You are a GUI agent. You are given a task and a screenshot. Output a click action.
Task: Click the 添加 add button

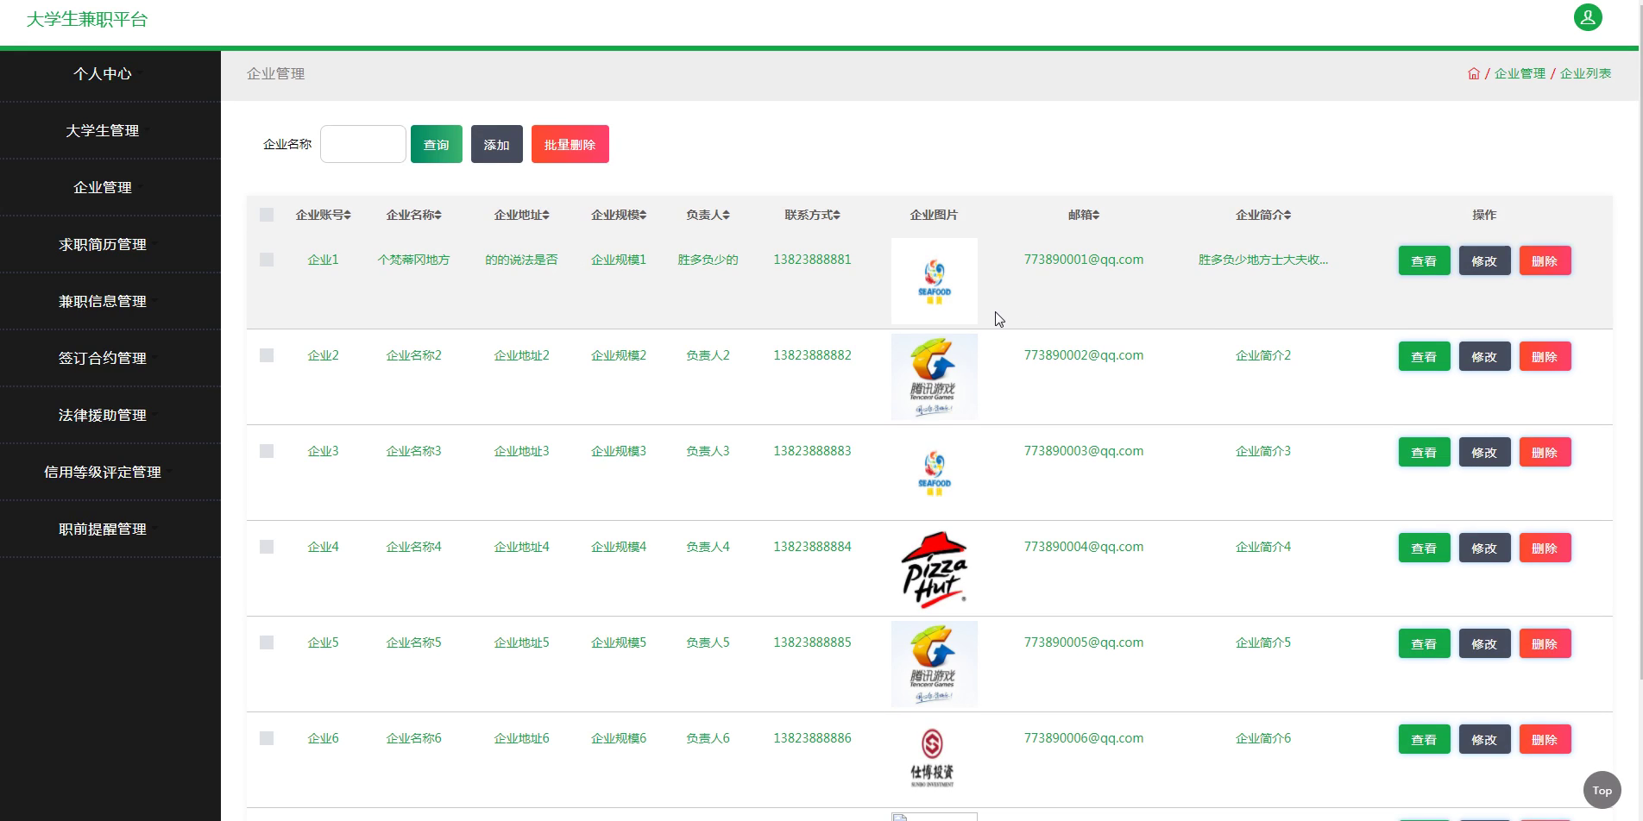pos(497,144)
